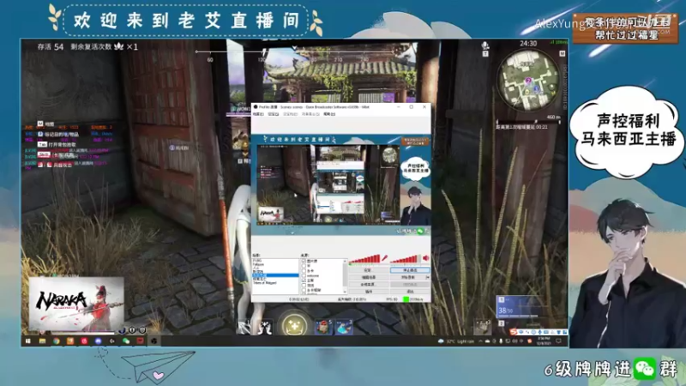Toggle the checked source checkbox just below welcome

pos(304,280)
